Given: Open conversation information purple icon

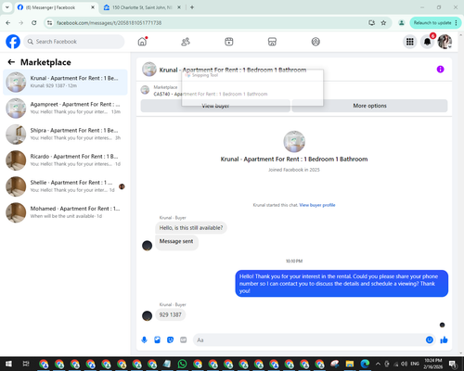Looking at the screenshot, I should (440, 70).
